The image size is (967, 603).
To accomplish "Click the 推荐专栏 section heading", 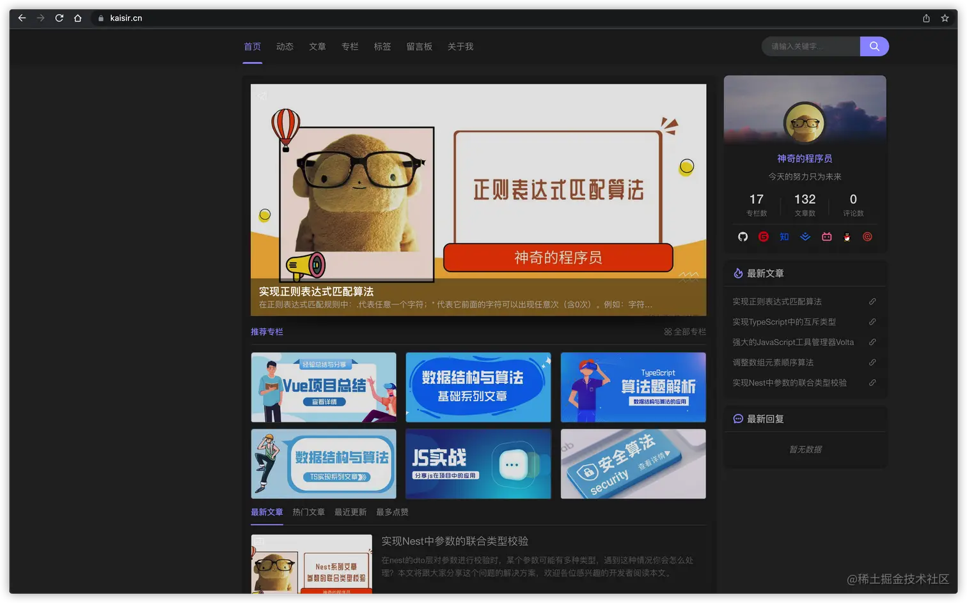I will click(x=267, y=332).
